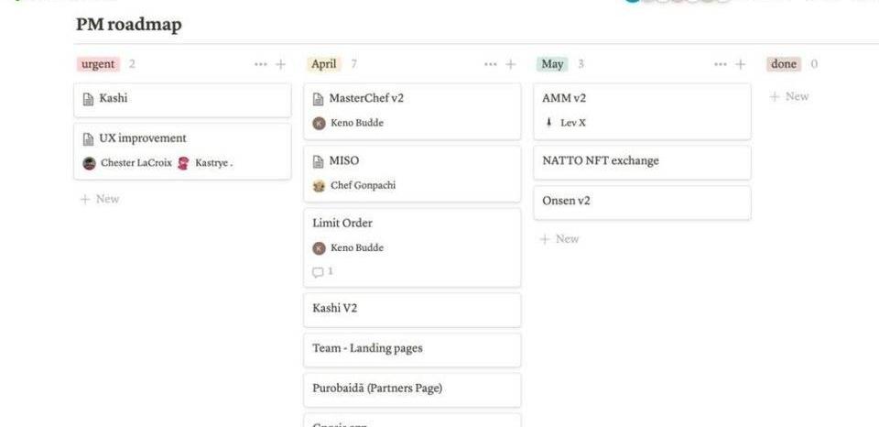Open the April column three-dot menu
Image resolution: width=879 pixels, height=427 pixels.
(491, 65)
